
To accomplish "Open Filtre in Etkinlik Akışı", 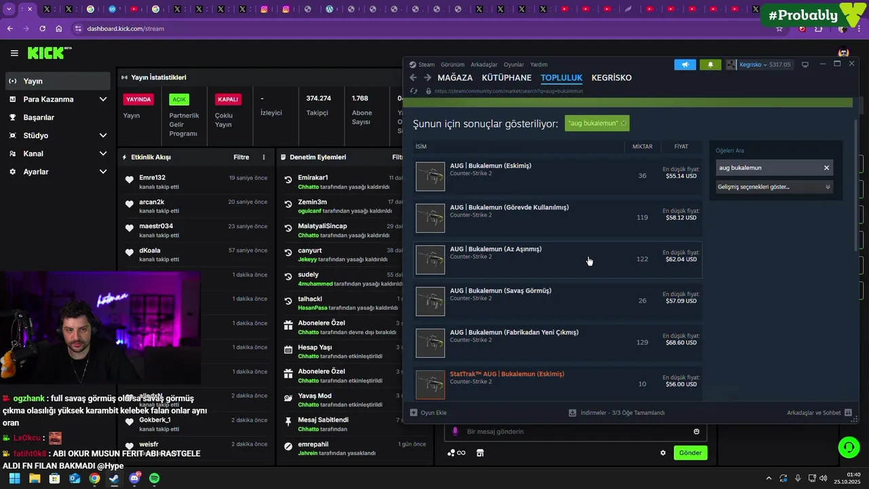I will click(x=241, y=157).
